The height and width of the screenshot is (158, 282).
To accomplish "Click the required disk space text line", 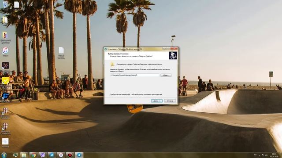I will pyautogui.click(x=136, y=94).
